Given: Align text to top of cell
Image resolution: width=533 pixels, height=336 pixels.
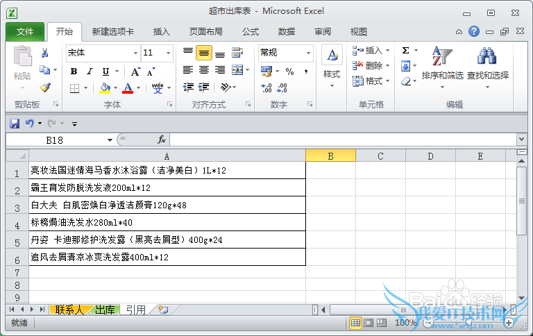Looking at the screenshot, I should click(188, 52).
